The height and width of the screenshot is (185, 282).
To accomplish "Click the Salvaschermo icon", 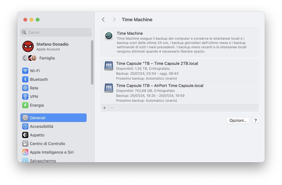I will pos(25,160).
